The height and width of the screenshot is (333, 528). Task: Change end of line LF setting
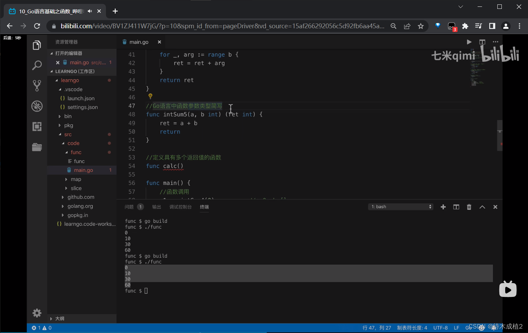click(x=457, y=328)
